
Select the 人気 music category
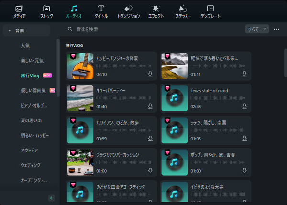click(x=26, y=46)
